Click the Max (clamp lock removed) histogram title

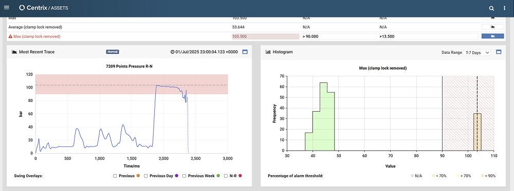(383, 68)
